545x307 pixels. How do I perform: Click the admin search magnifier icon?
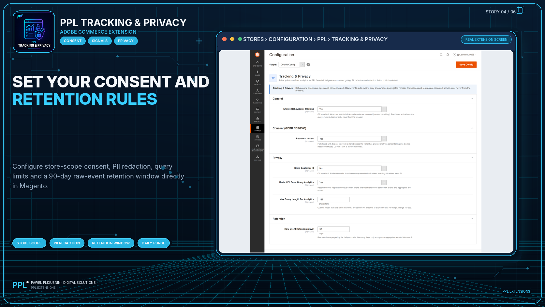click(441, 55)
